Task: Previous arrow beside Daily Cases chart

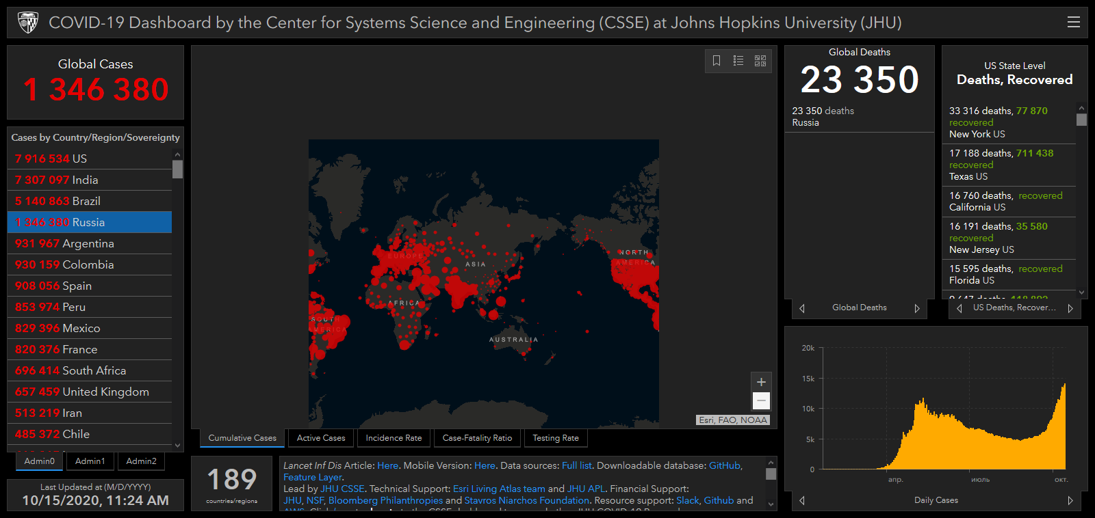Action: pyautogui.click(x=802, y=500)
